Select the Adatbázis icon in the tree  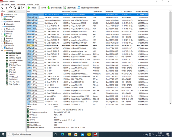[5, 48]
